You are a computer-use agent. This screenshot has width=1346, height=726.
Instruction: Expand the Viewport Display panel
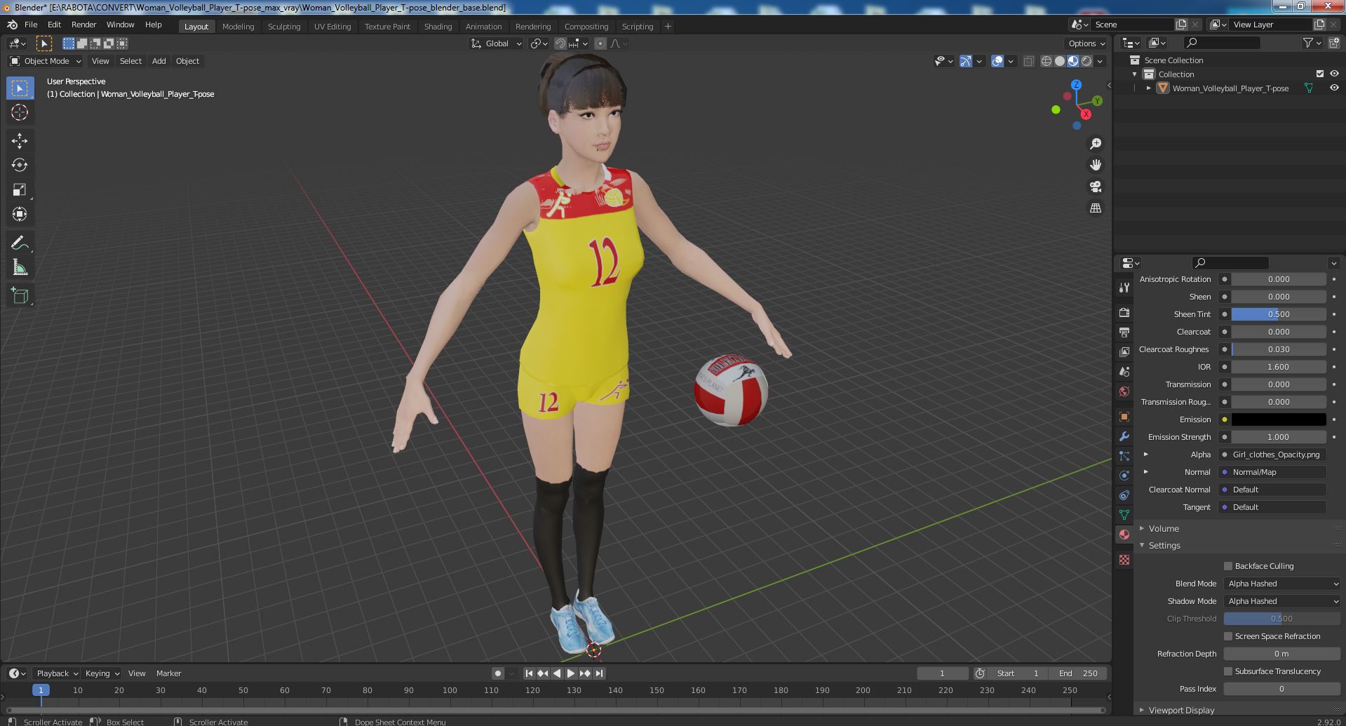(x=1142, y=710)
